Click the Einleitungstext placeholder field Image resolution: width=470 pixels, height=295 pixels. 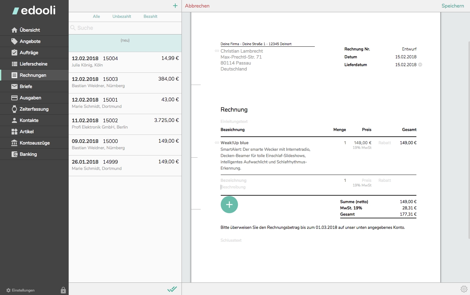[x=234, y=121]
